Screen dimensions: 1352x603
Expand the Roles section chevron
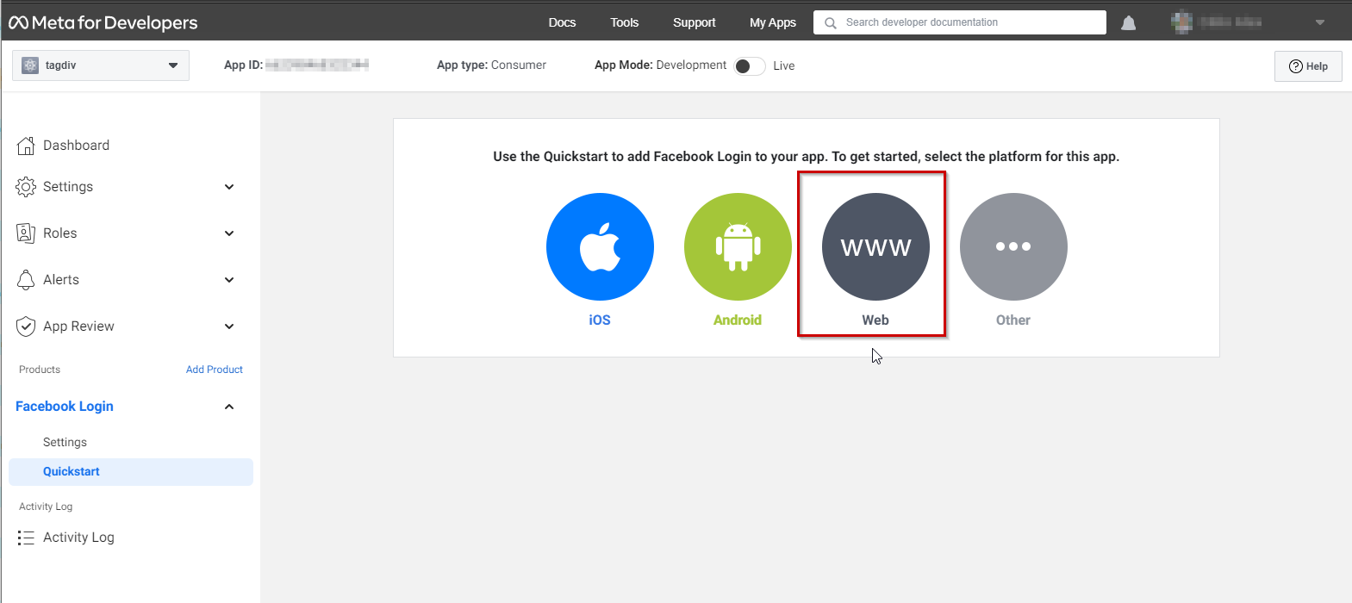click(x=229, y=233)
